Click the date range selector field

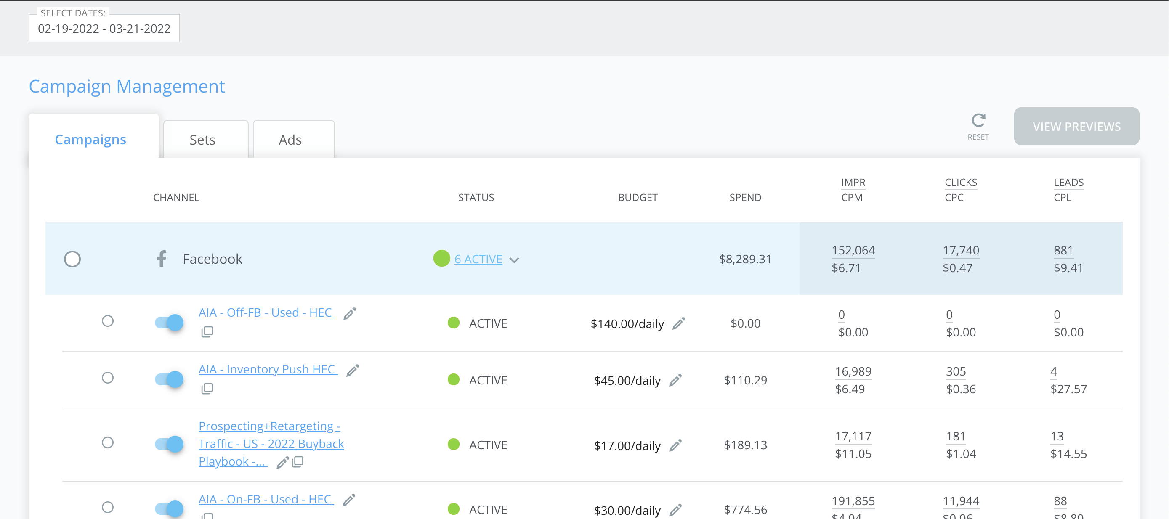click(104, 29)
